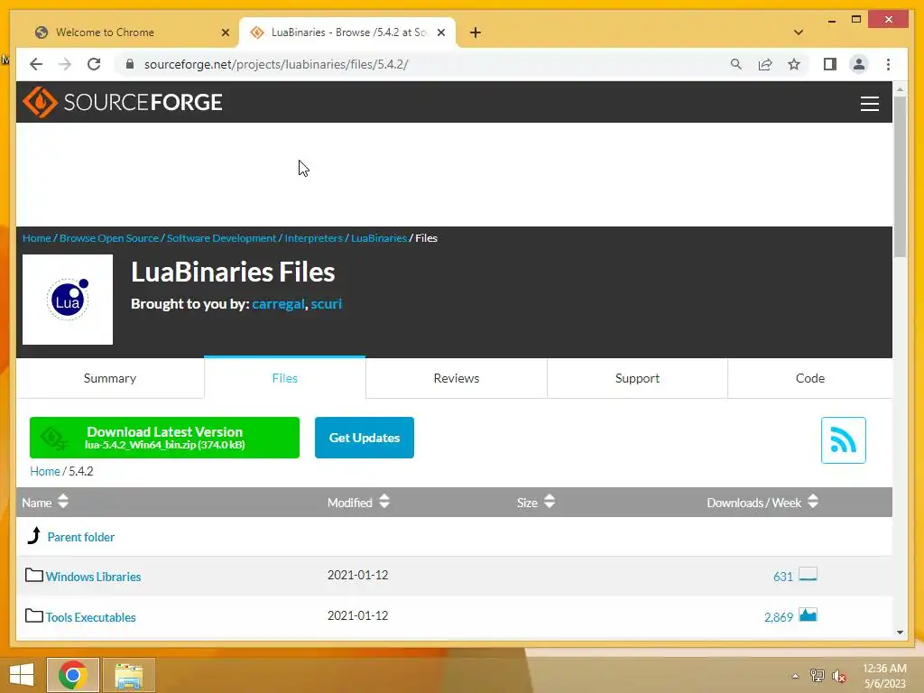Click Get Updates button

coord(365,438)
